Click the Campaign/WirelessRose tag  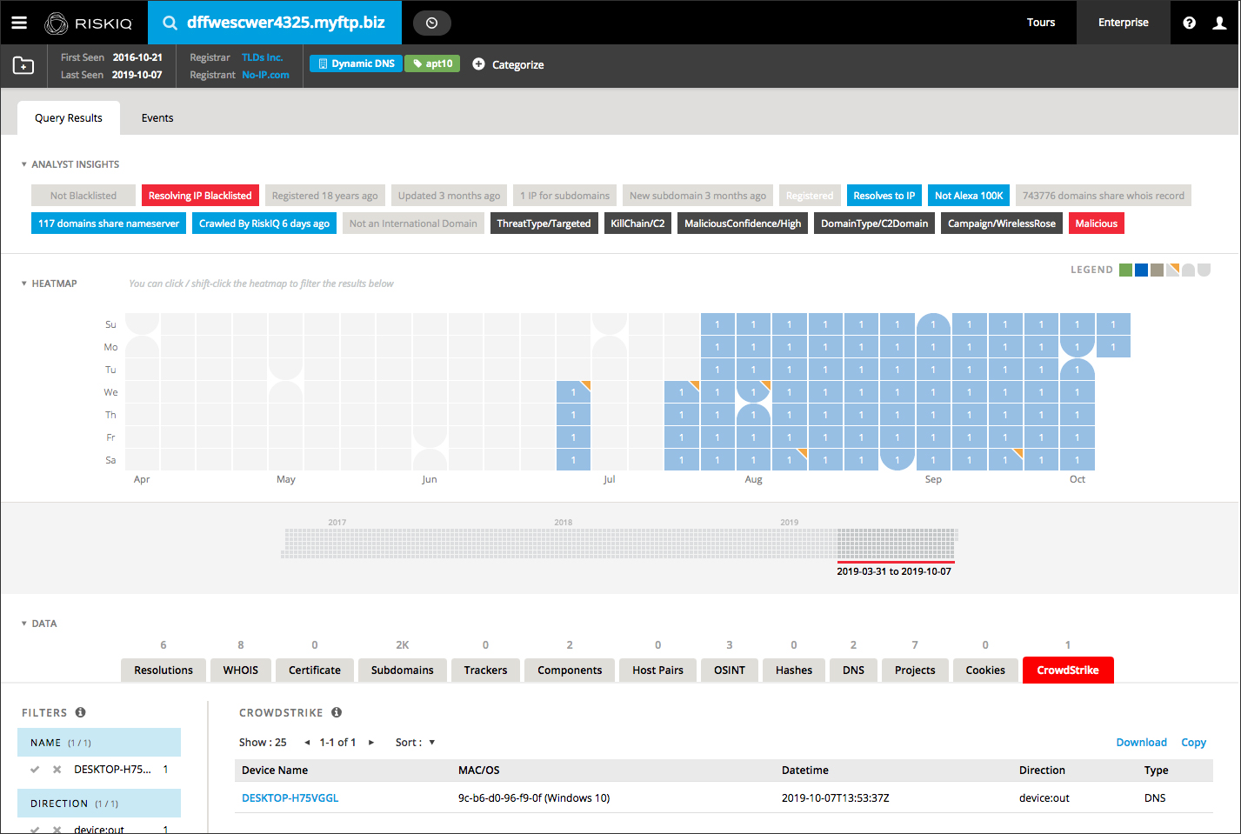tap(1002, 224)
